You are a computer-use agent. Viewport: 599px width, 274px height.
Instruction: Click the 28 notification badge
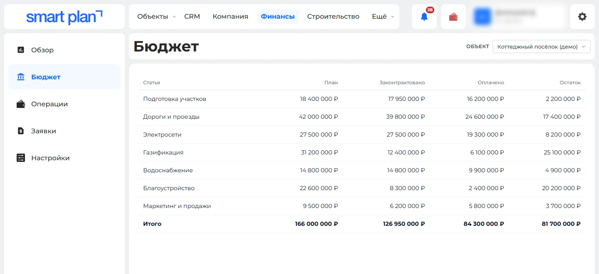coord(430,10)
